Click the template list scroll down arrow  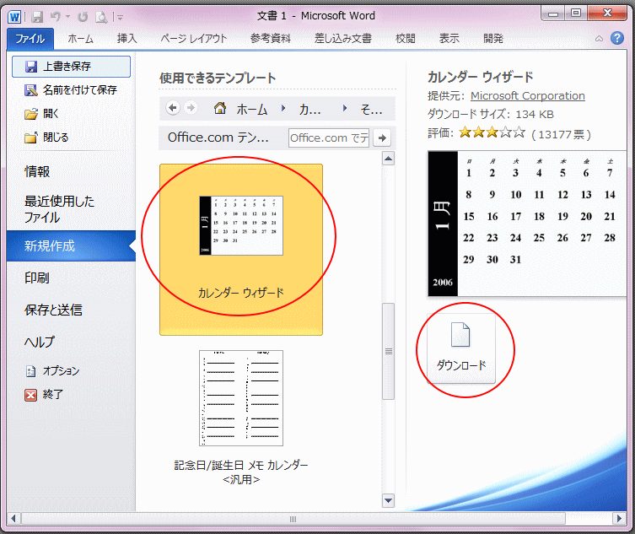coord(389,501)
